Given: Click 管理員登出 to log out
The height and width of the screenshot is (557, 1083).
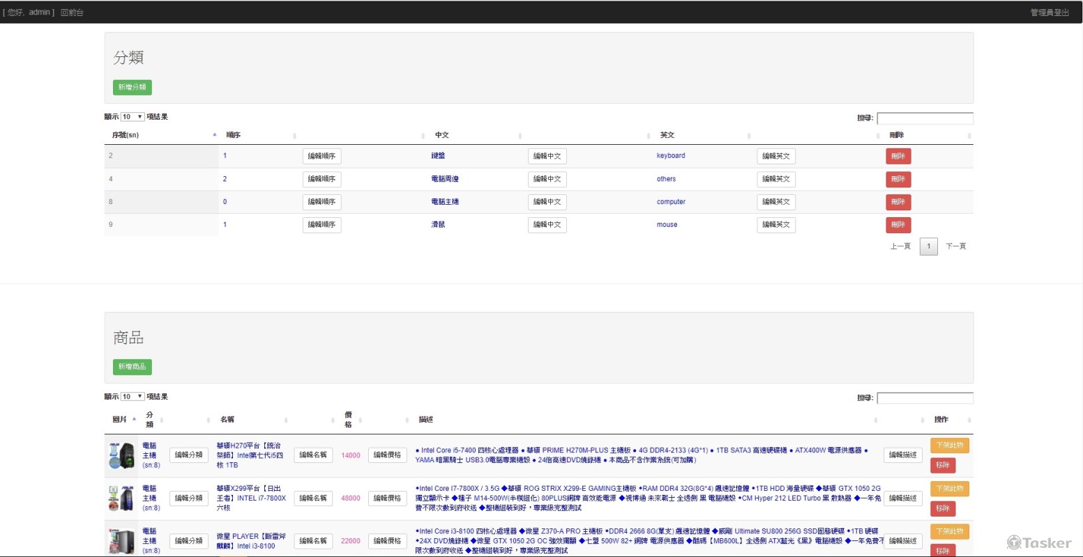Looking at the screenshot, I should (1050, 13).
